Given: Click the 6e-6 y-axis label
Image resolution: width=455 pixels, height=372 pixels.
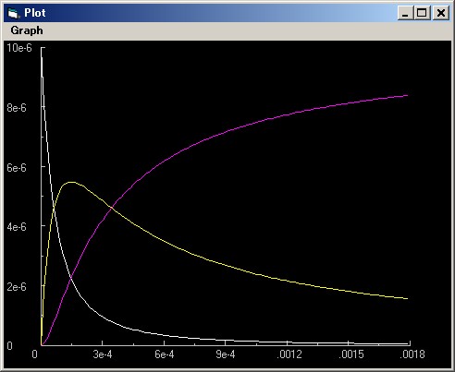Looking at the screenshot, I should point(17,168).
